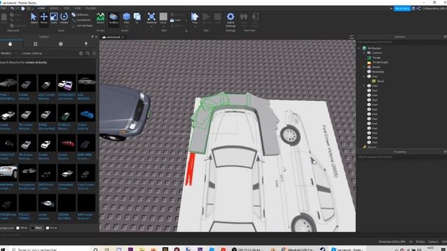Open the Color dropdown arrow
Screen dimensions: 447x251
click(x=163, y=26)
